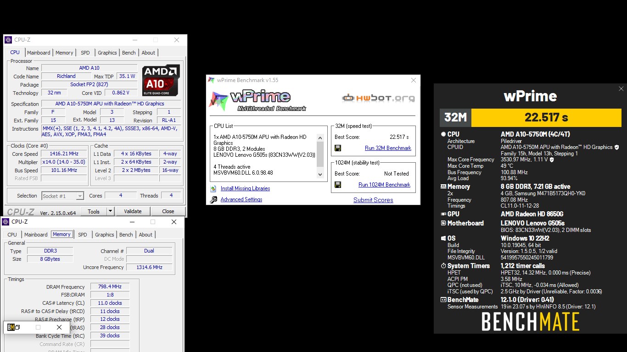Click the verified shield next to CPUID
Image resolution: width=627 pixels, height=352 pixels.
coord(616,147)
